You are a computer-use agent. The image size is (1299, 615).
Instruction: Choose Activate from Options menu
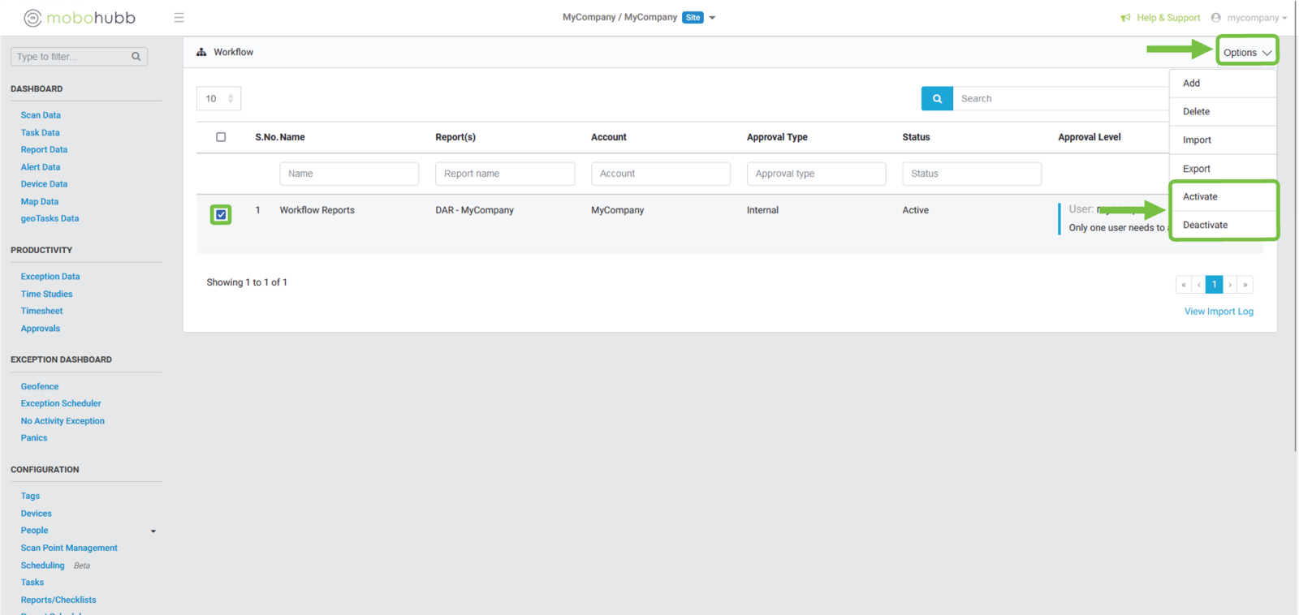pos(1200,197)
